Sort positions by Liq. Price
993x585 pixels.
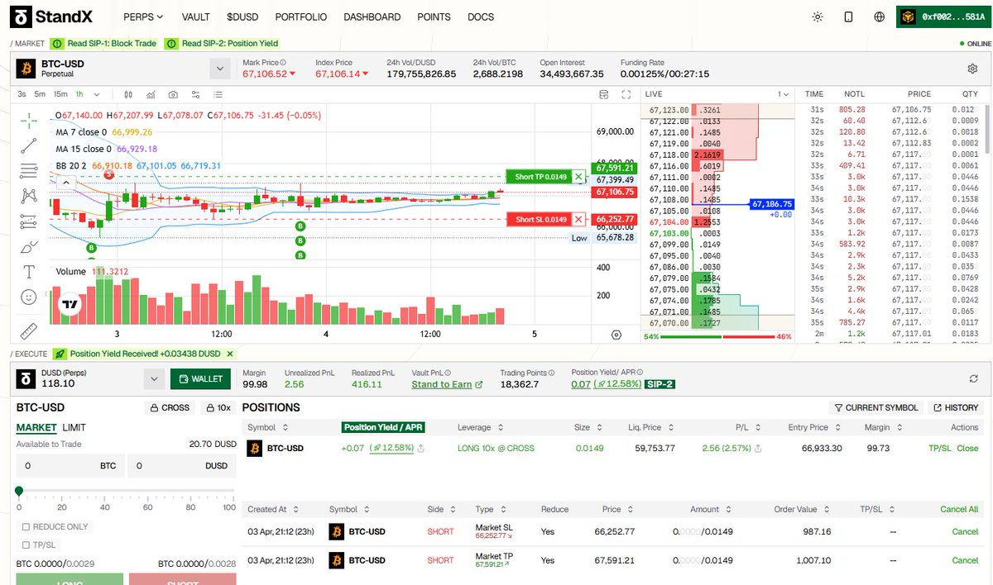pyautogui.click(x=652, y=427)
